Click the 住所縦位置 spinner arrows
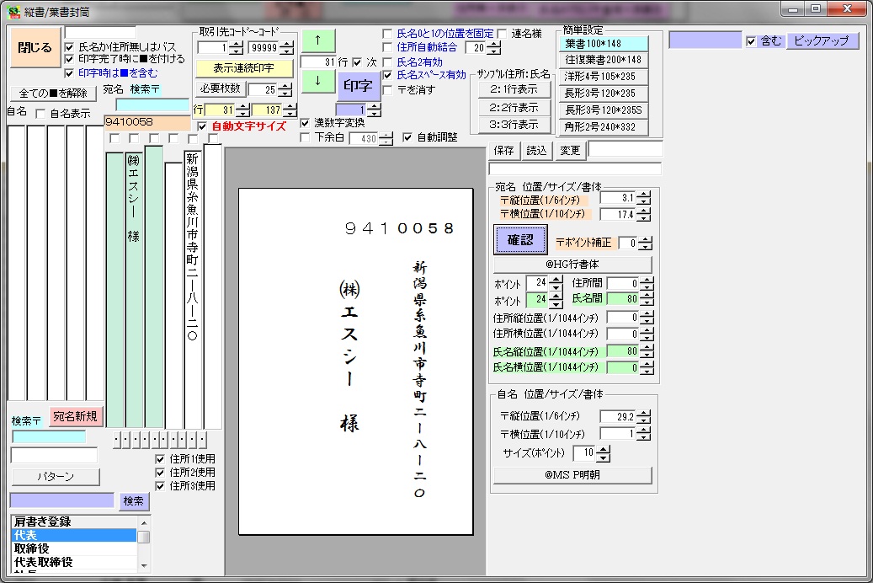This screenshot has width=873, height=583. tap(647, 318)
